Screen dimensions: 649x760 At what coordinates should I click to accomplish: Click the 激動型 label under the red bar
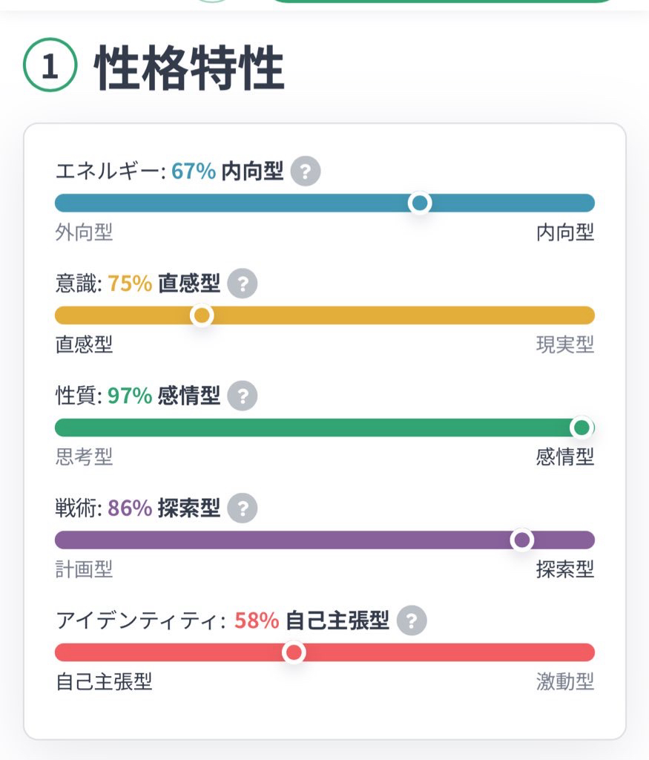coord(565,682)
